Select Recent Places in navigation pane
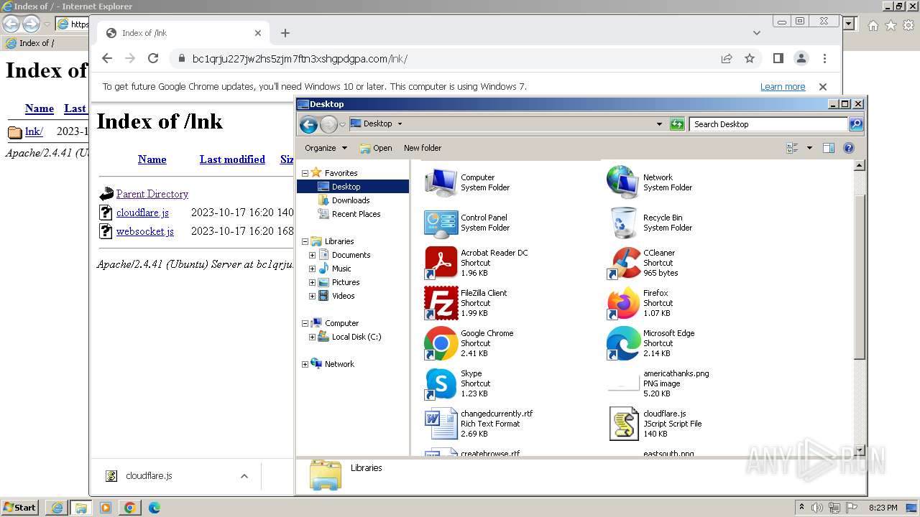920x517 pixels. pyautogui.click(x=356, y=214)
